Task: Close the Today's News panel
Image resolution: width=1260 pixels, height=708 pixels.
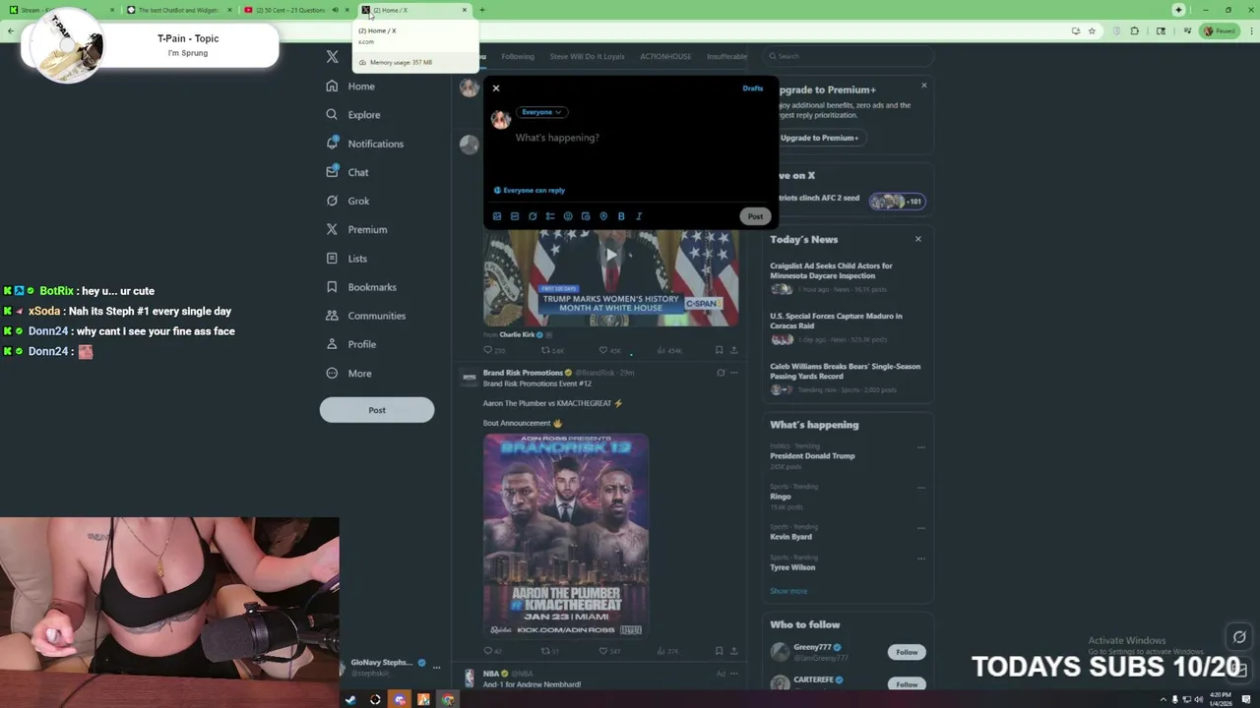Action: tap(918, 239)
